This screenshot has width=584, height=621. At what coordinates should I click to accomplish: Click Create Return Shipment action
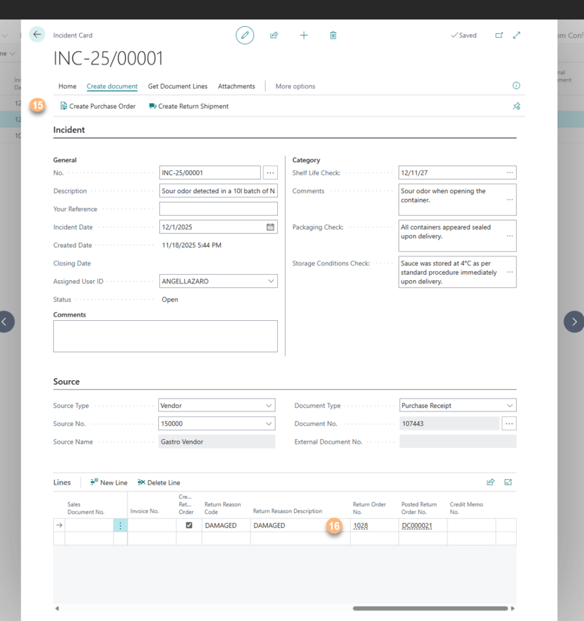[189, 106]
